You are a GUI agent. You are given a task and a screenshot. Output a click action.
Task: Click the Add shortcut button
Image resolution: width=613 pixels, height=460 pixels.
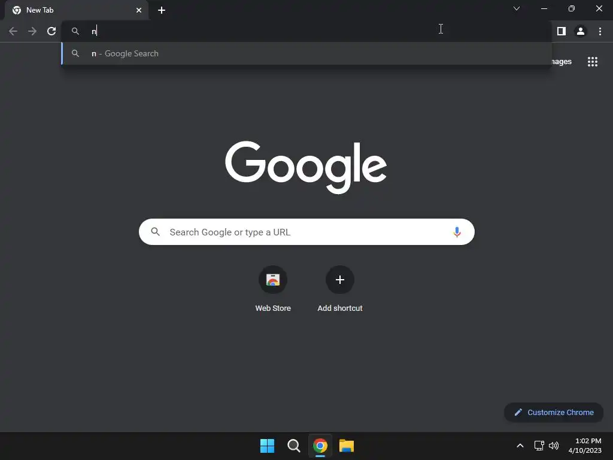[340, 289]
